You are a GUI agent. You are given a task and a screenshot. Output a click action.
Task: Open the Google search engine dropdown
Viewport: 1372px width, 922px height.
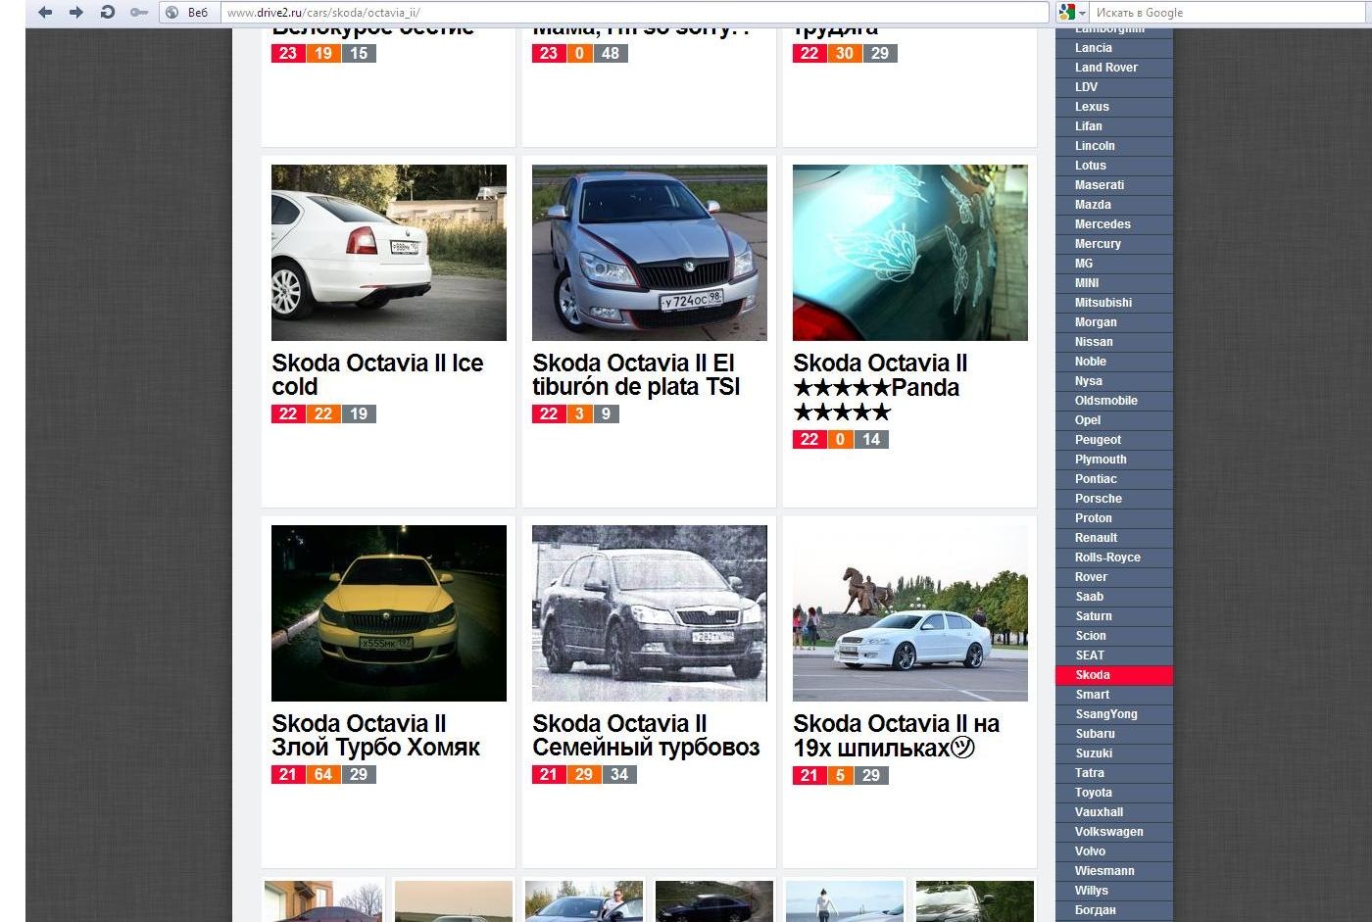[x=1072, y=13]
